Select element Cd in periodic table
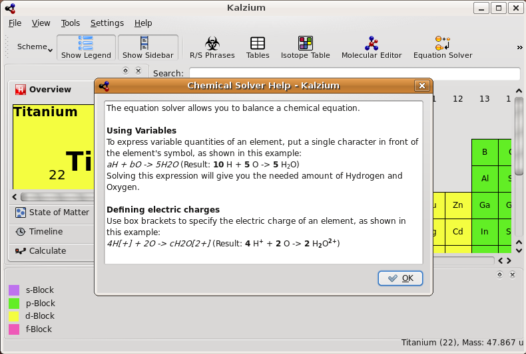 click(x=458, y=232)
